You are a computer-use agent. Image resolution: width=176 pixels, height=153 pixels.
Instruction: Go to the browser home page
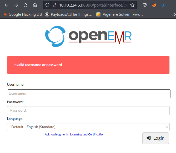click(x=35, y=5)
